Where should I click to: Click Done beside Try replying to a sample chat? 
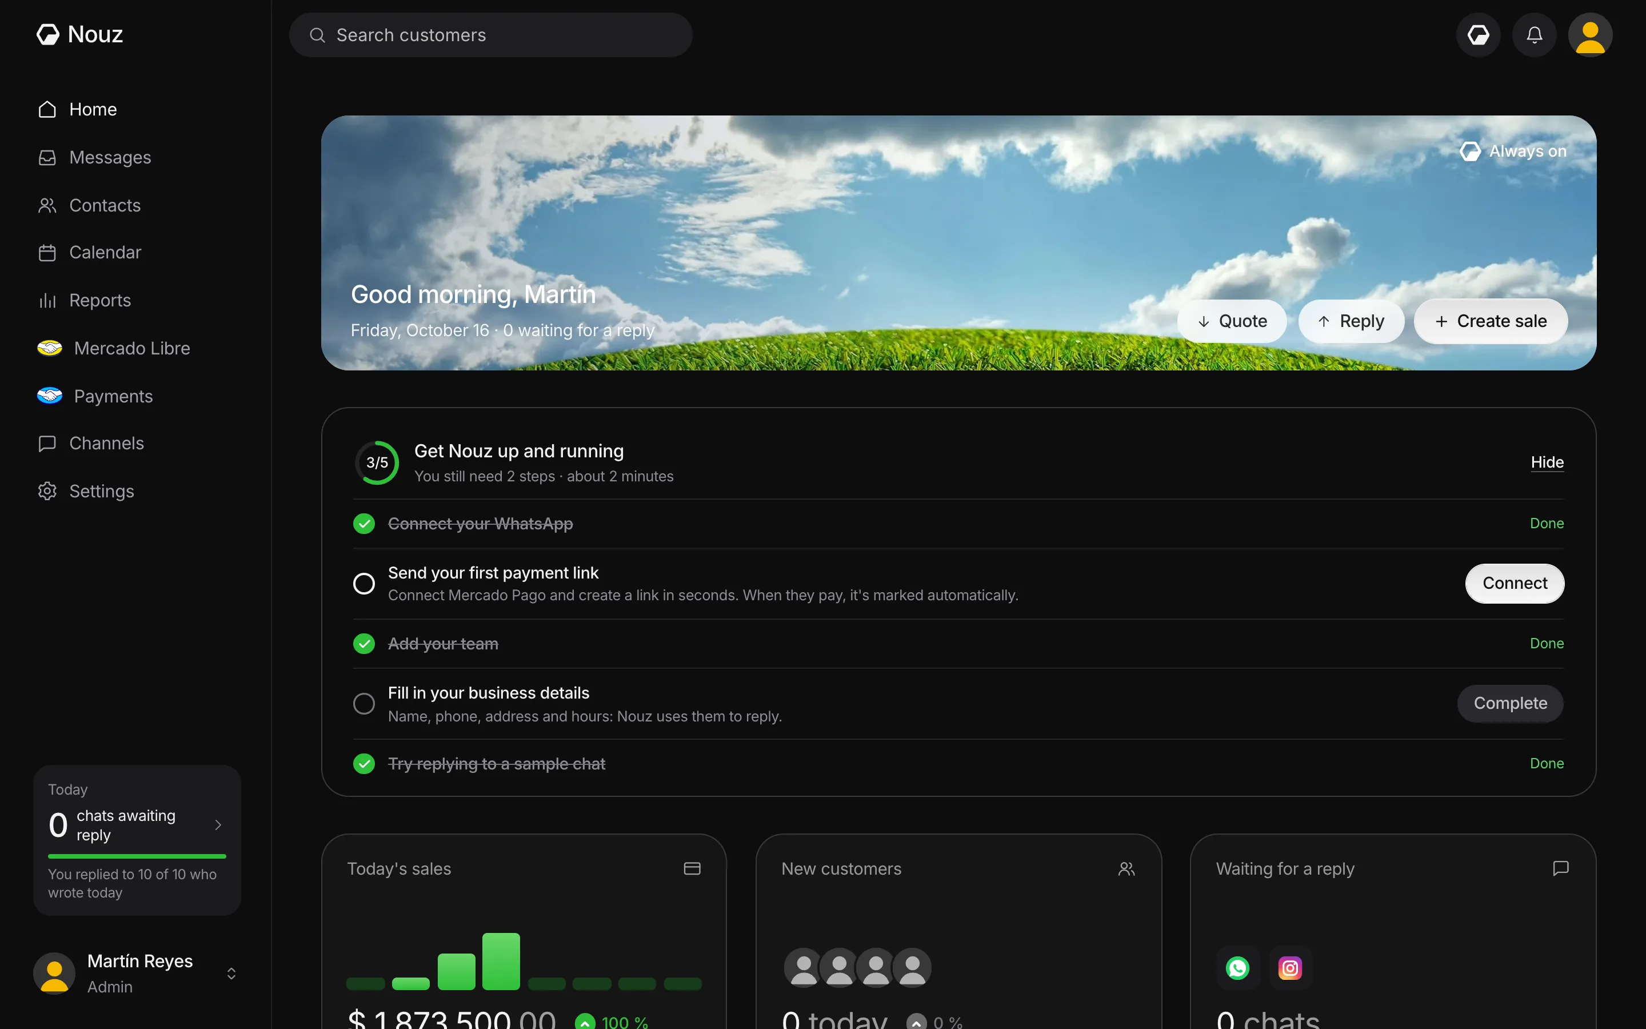pos(1547,764)
